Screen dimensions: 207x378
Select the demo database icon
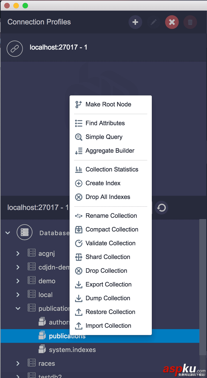pos(31,281)
